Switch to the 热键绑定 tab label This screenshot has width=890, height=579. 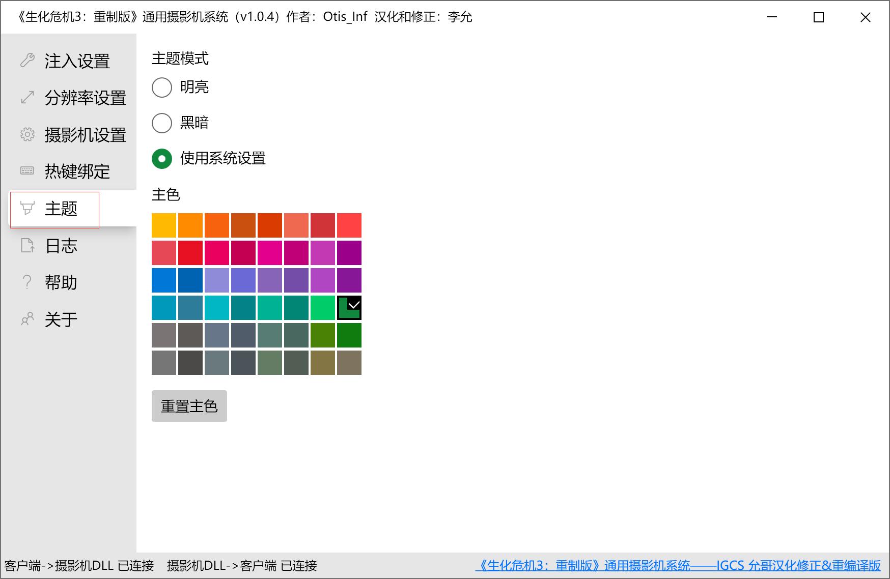click(77, 171)
